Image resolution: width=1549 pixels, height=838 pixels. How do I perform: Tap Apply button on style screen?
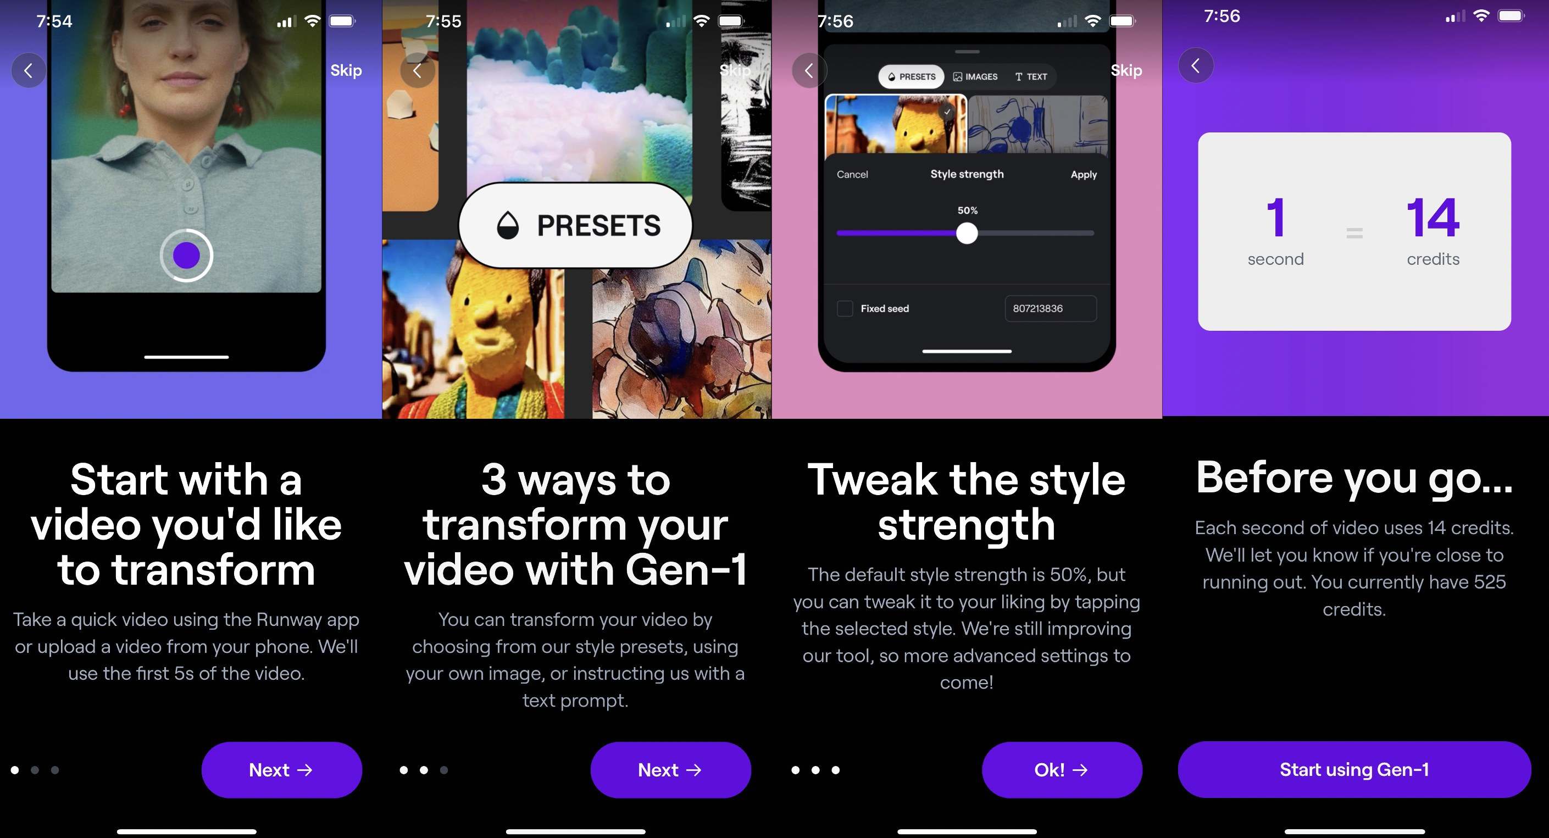pos(1082,174)
